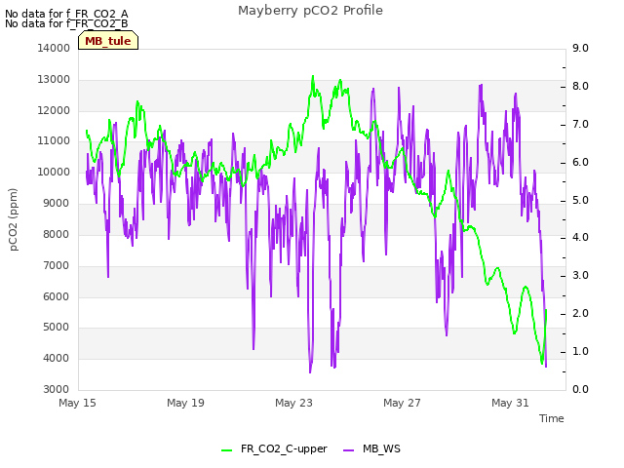The height and width of the screenshot is (468, 624).
Task: Click the 3000 left axis value
Action: (57, 389)
